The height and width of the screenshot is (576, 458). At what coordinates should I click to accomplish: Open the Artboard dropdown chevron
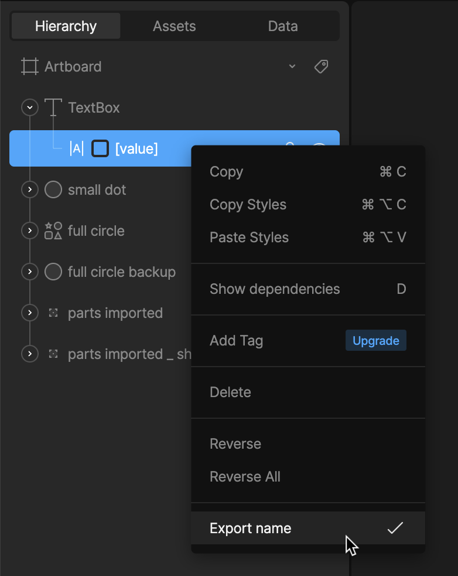pyautogui.click(x=292, y=67)
